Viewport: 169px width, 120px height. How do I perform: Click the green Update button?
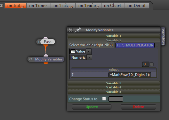pyautogui.click(x=92, y=107)
